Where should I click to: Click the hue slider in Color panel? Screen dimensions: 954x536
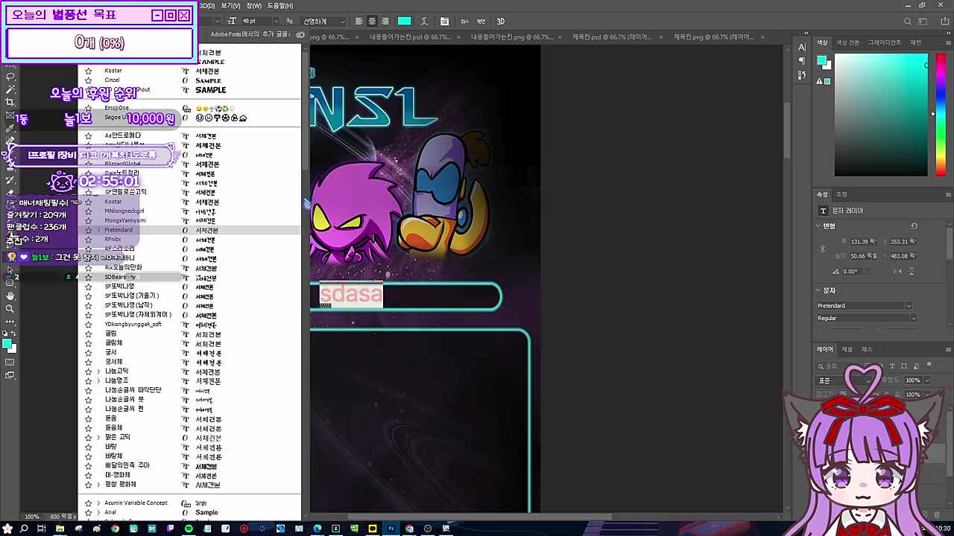pos(940,115)
